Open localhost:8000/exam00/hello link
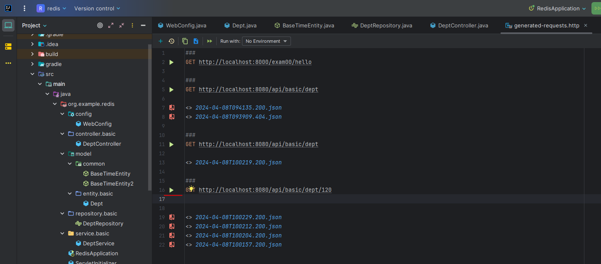Screen dimensions: 601x264 pyautogui.click(x=255, y=62)
